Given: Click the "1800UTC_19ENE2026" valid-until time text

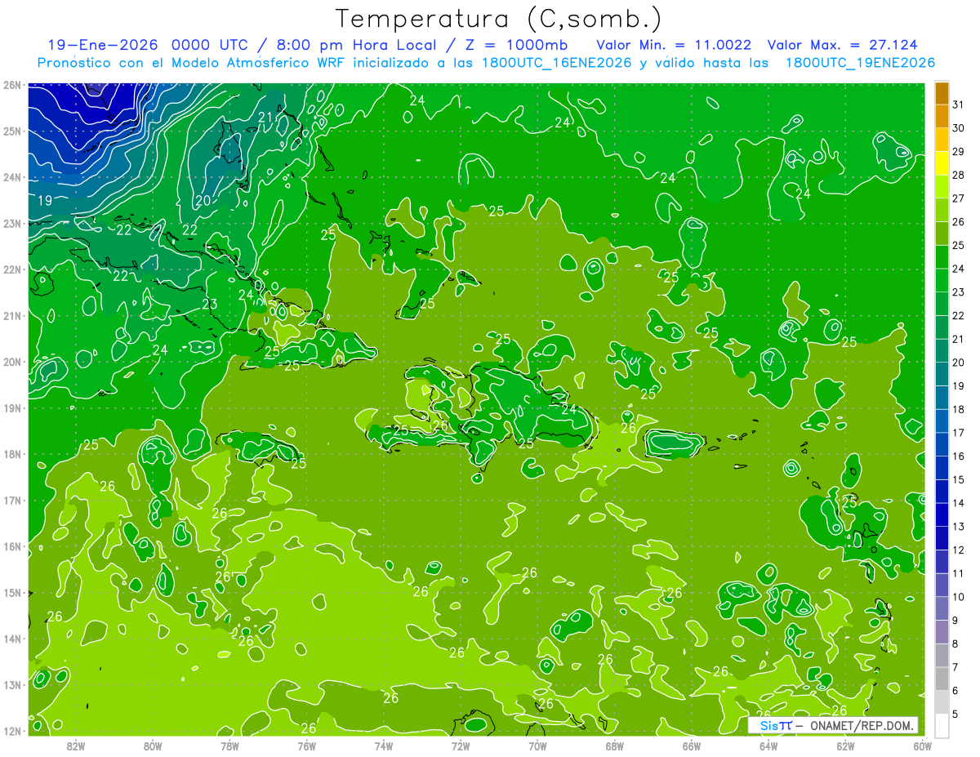Looking at the screenshot, I should tap(859, 63).
